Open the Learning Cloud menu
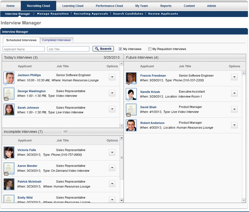The image size is (249, 212). [x=73, y=6]
